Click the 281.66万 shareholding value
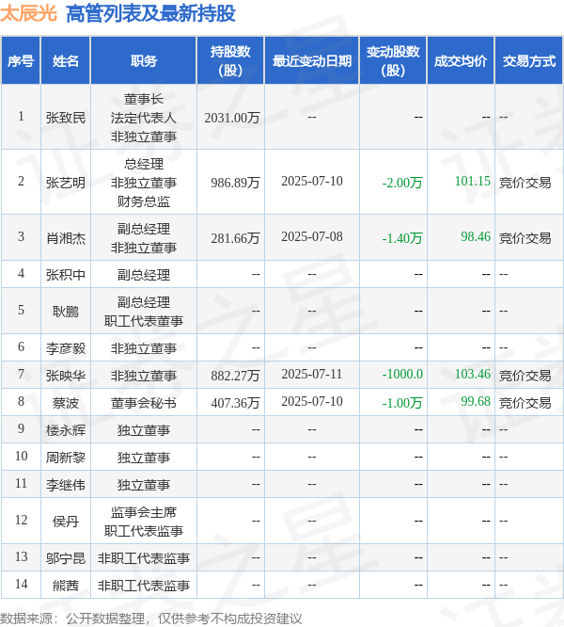Screen dimensions: 564x627 tap(235, 238)
